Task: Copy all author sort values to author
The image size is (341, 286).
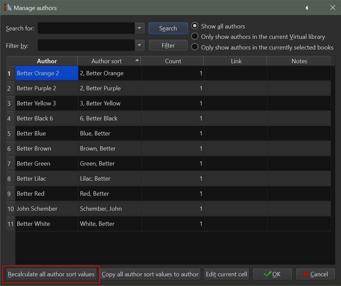Action: click(x=150, y=274)
